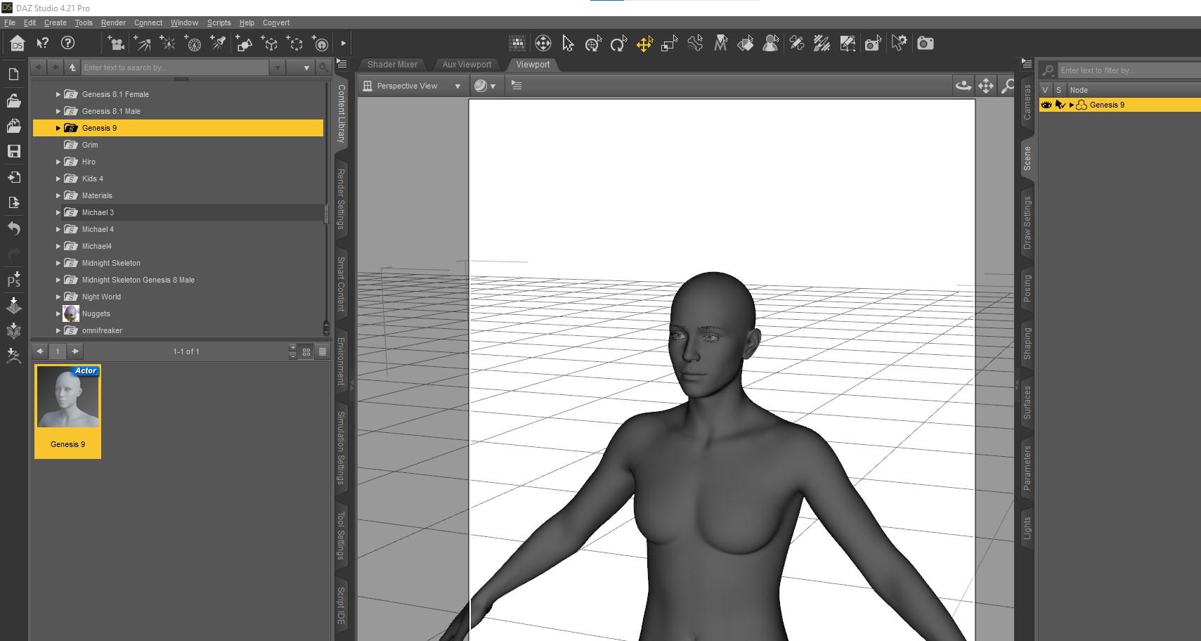
Task: Click the New File icon
Action: (13, 75)
